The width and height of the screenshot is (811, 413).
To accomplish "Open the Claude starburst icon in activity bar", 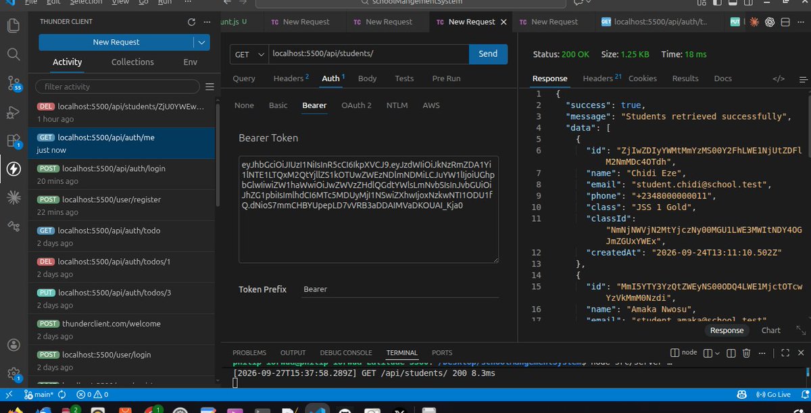I will 14,197.
